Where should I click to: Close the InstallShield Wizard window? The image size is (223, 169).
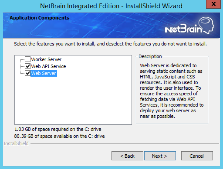pyautogui.click(x=213, y=4)
